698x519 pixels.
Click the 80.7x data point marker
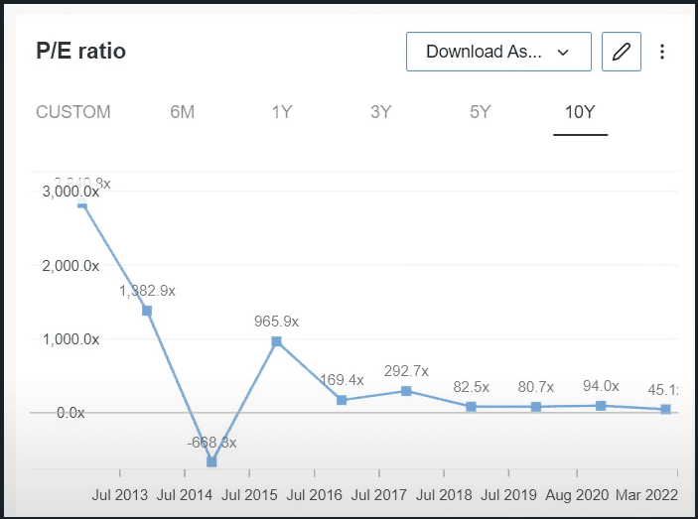click(x=536, y=407)
